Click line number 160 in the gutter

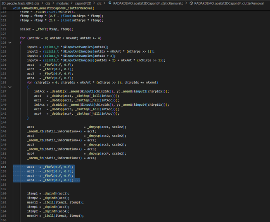coord(4,193)
